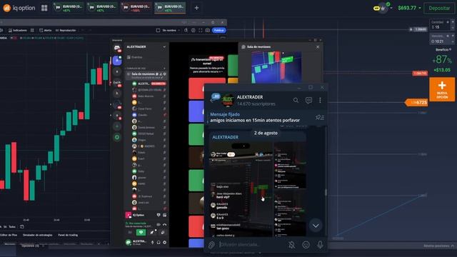Click the Telegram voice message microphone
Image resolution: width=457 pixels, height=257 pixels.
point(320,245)
